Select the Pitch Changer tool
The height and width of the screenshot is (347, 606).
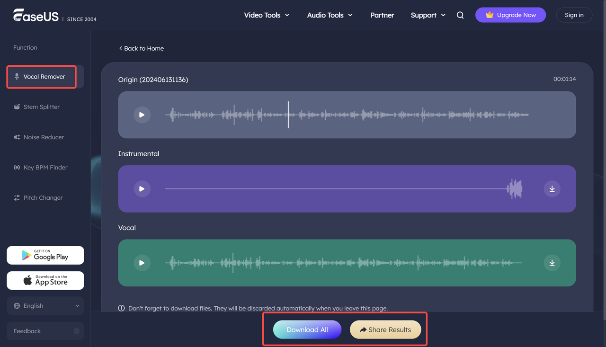(x=43, y=197)
